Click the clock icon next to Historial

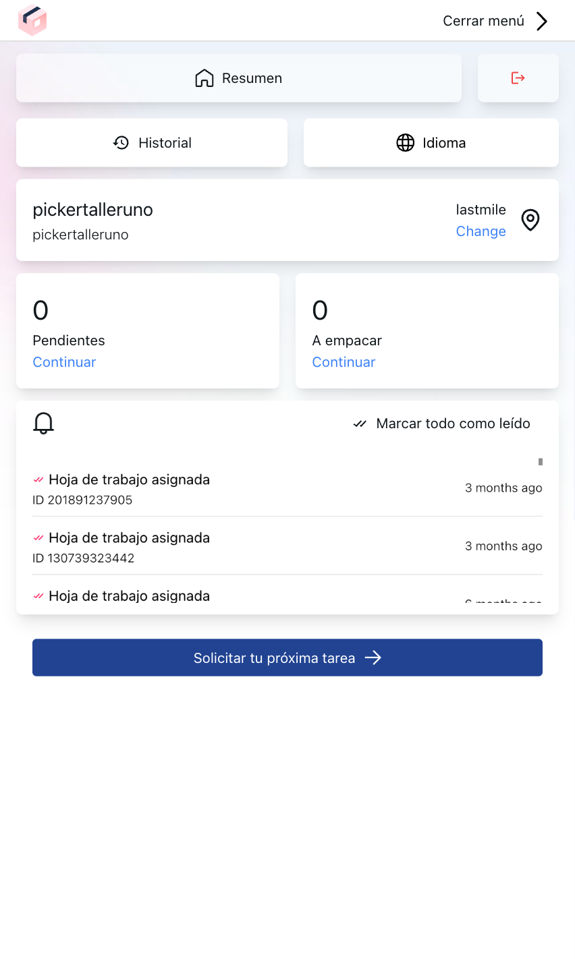[121, 142]
